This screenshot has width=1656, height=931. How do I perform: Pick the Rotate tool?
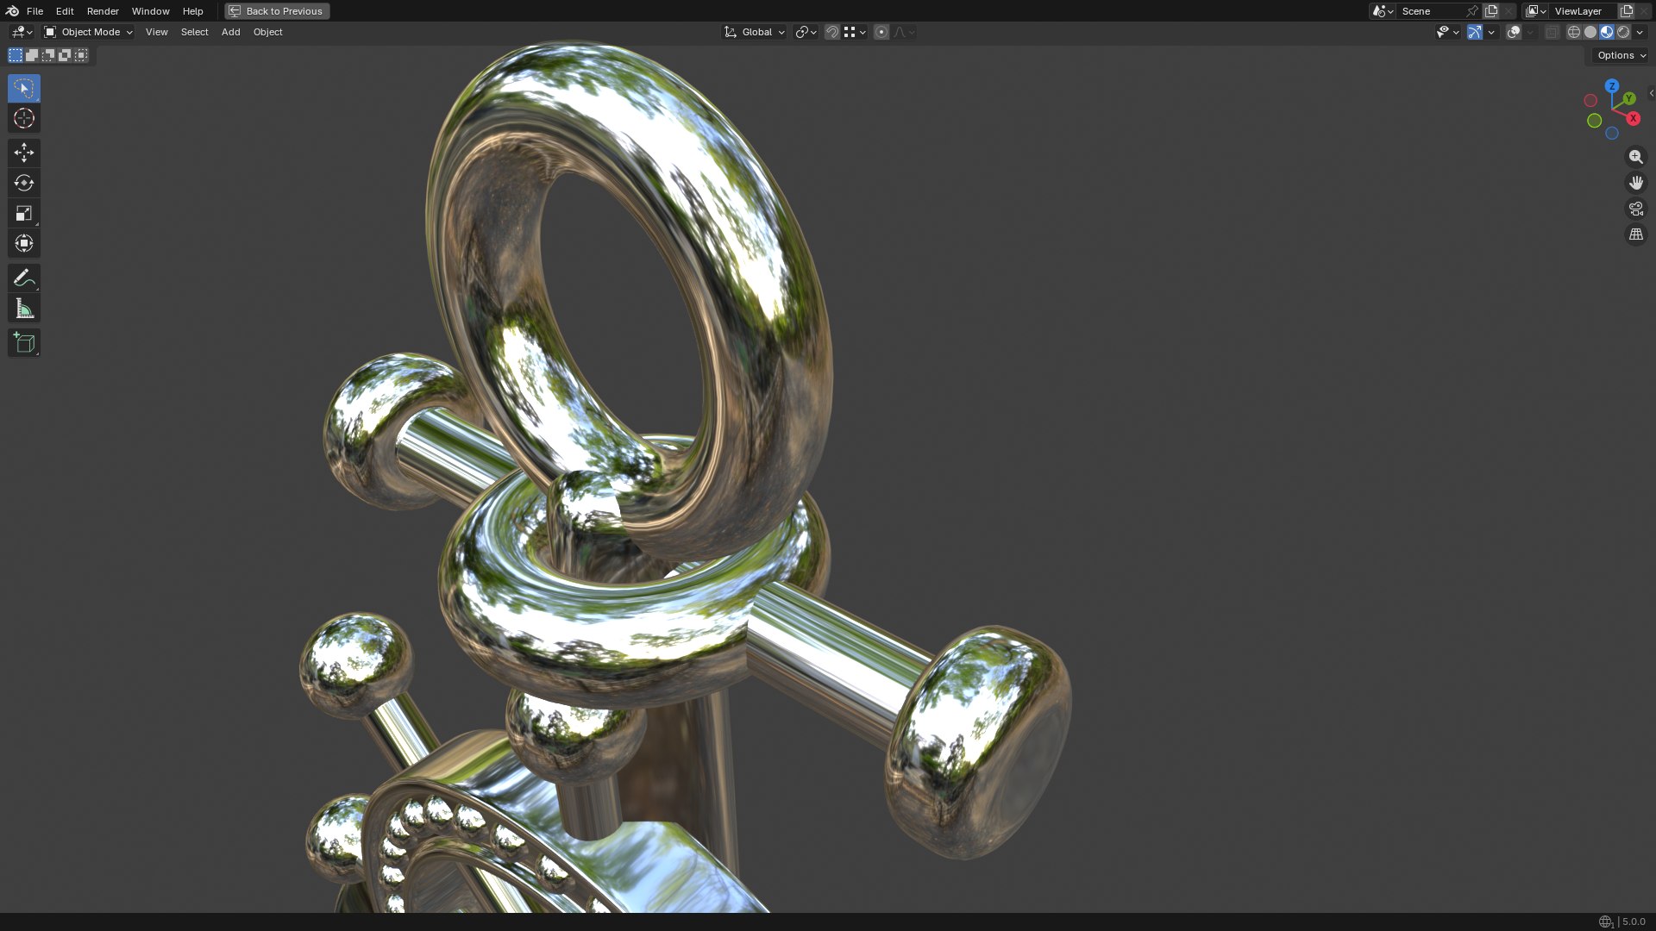point(23,183)
